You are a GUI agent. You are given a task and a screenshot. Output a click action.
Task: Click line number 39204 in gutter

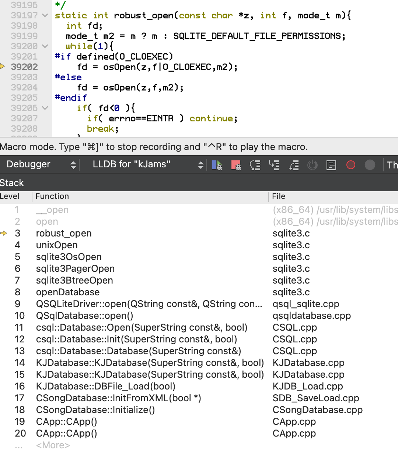click(24, 88)
